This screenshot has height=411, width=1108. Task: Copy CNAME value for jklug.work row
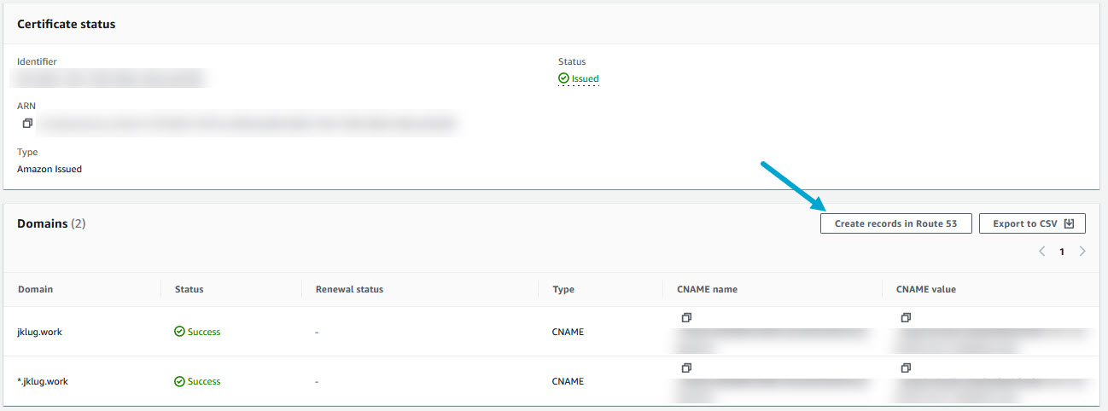906,317
